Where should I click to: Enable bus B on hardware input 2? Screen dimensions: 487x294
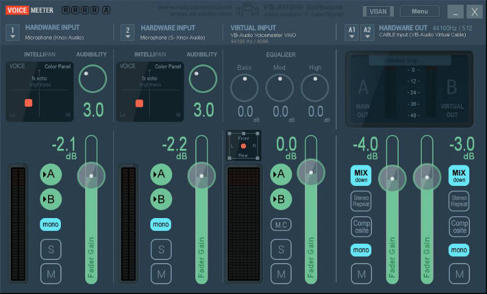(x=161, y=199)
